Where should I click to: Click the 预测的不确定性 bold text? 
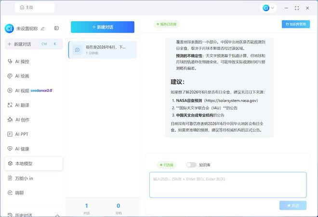click(189, 56)
